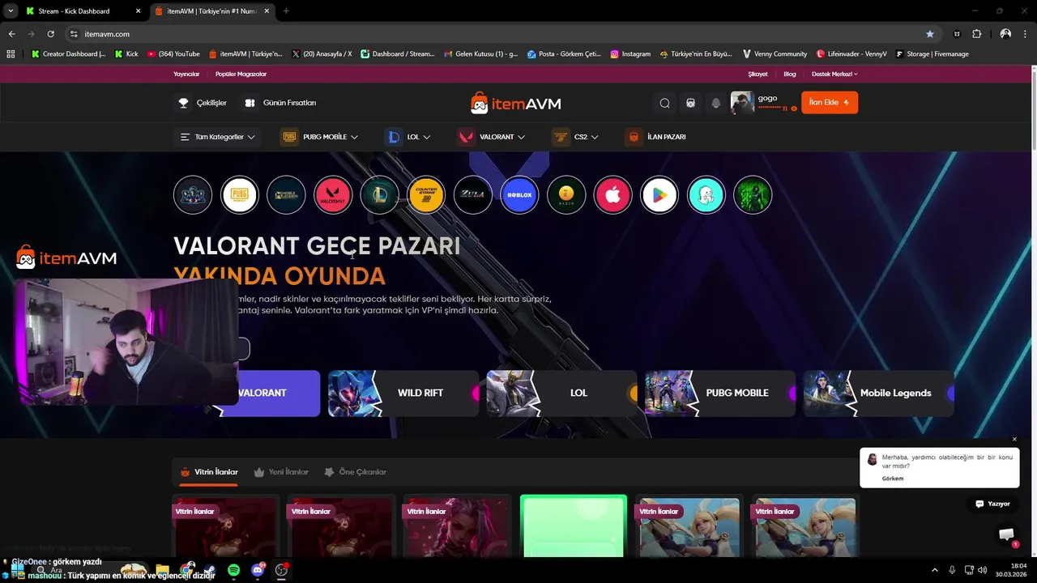
Task: Click the Mobile Legends category card
Action: pos(879,394)
